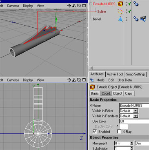Viewport: 149px width, 150px height.
Task: Open the View menu in the top viewport
Action: point(40,6)
